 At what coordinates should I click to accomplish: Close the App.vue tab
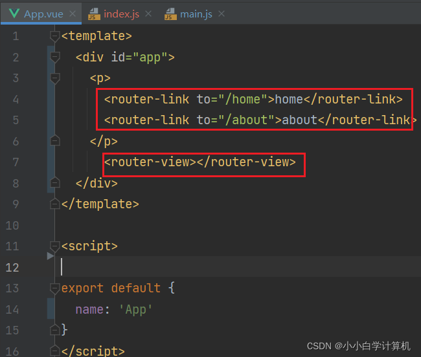pyautogui.click(x=73, y=14)
